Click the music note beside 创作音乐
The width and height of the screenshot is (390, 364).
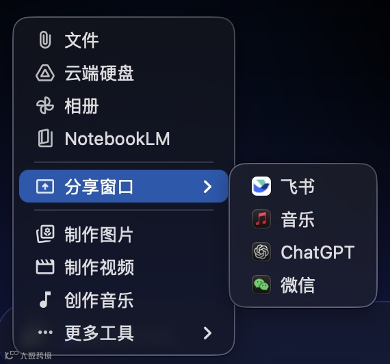45,300
